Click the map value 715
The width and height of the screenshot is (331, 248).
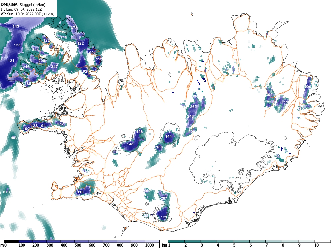(x=64, y=37)
